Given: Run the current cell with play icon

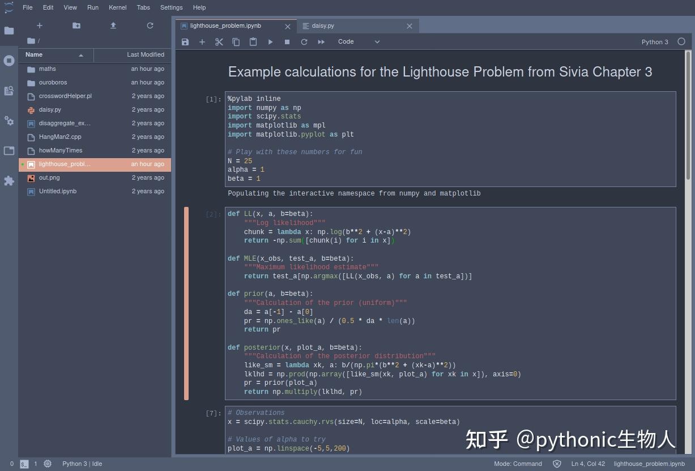Looking at the screenshot, I should 270,41.
